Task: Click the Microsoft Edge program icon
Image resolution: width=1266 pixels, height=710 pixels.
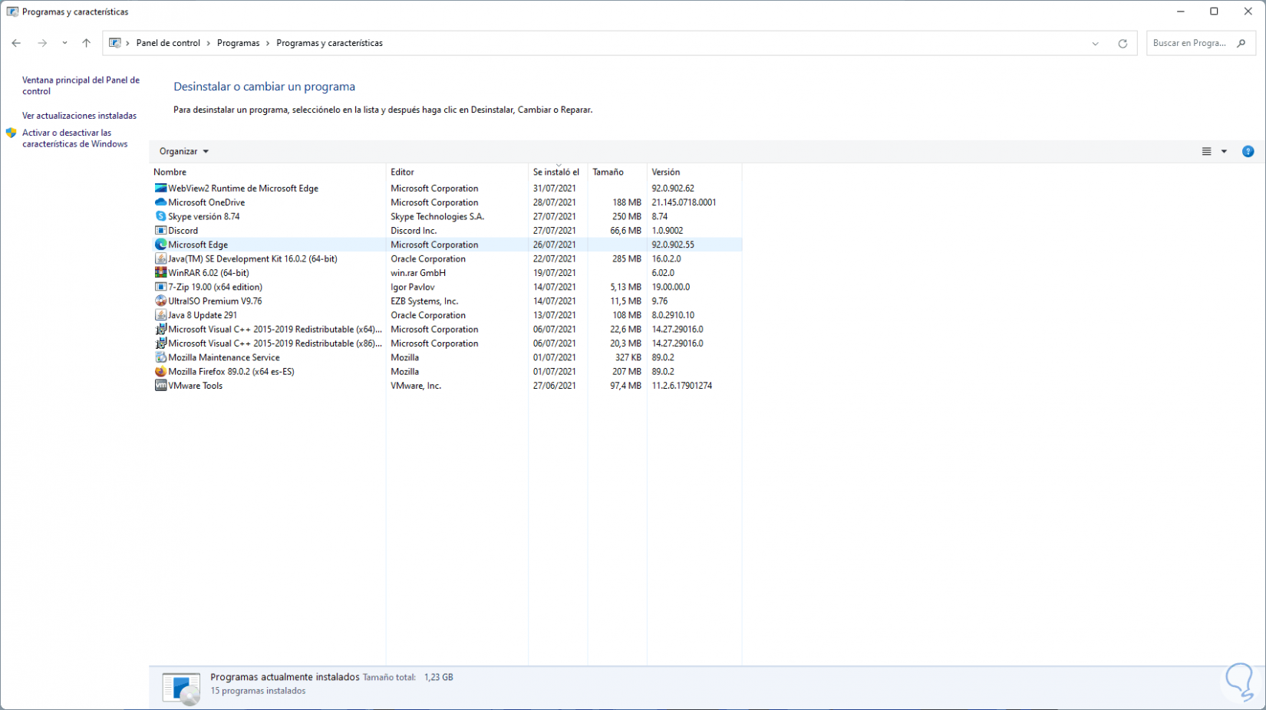Action: 160,245
